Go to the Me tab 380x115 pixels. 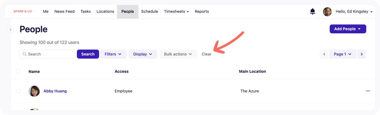(46, 12)
